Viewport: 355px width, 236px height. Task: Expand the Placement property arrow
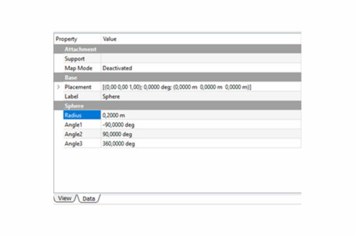(58, 87)
